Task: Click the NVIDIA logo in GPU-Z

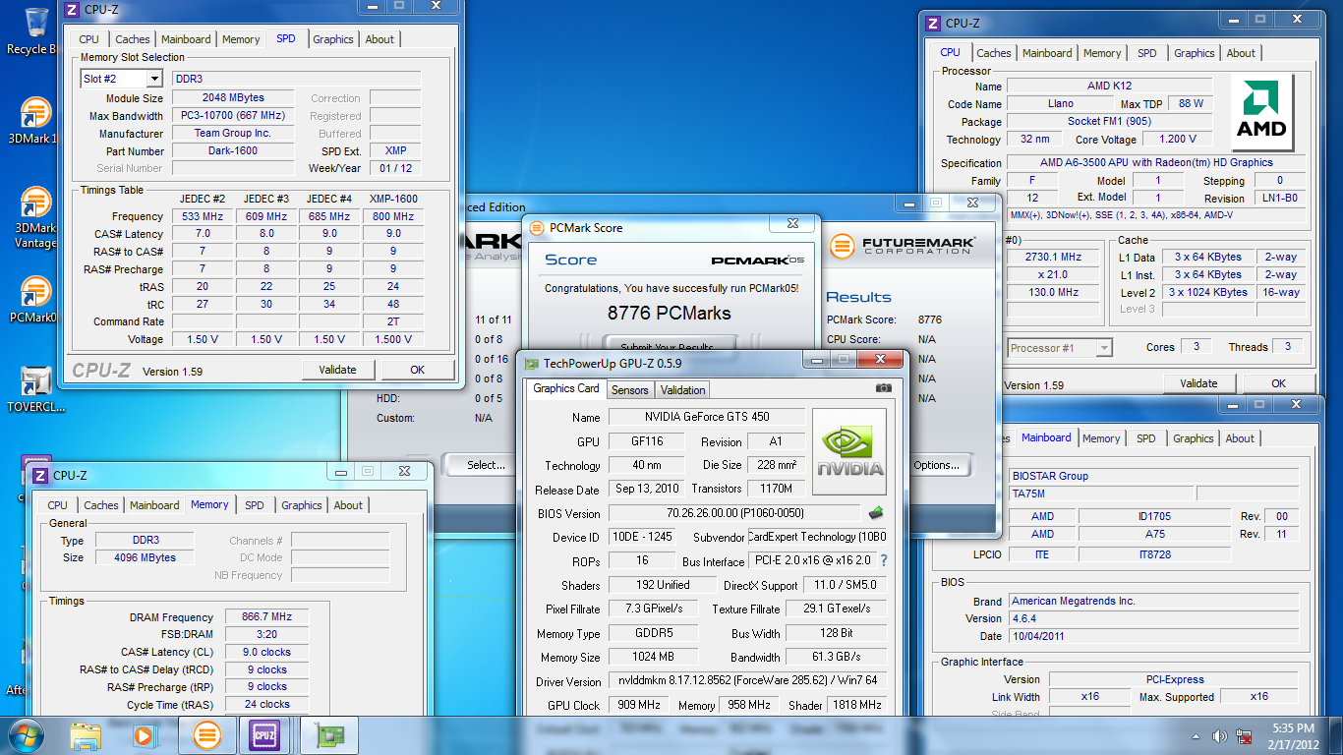Action: tap(849, 451)
